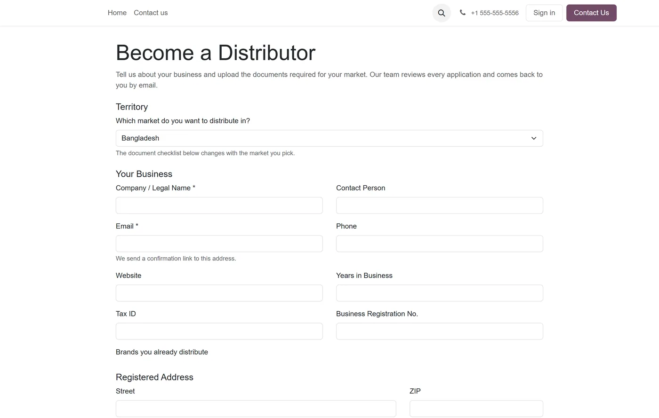Focus the Company / Legal Name field
Viewport: 659px width, 418px height.
tap(219, 205)
